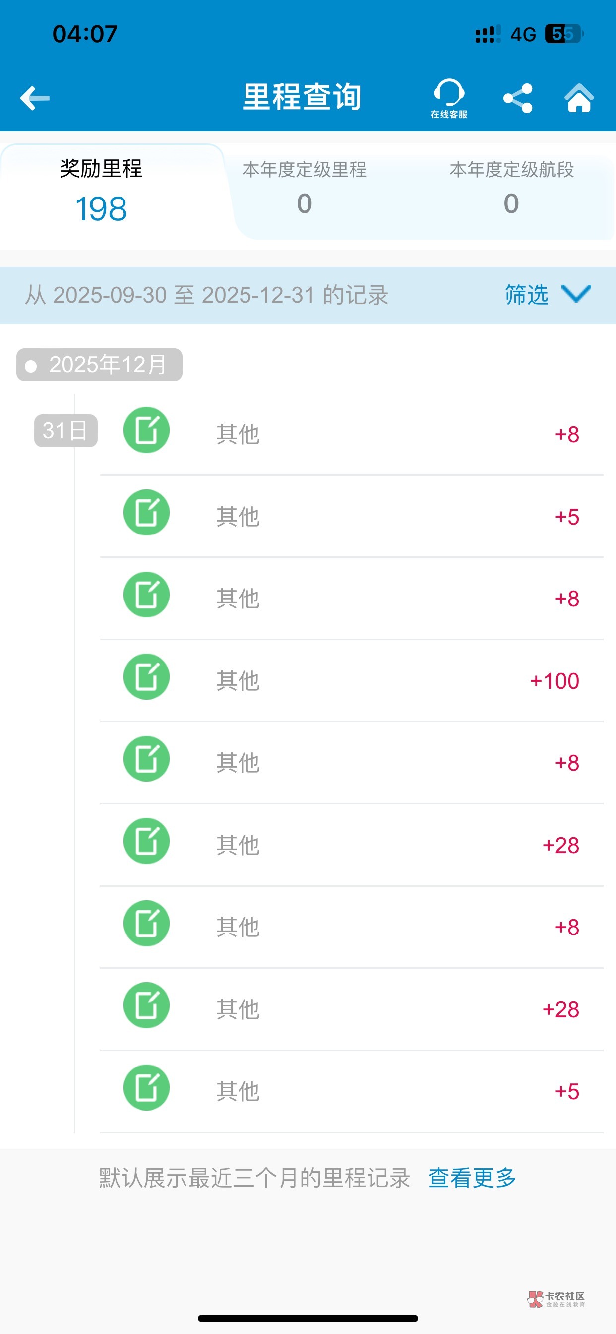Tap the green icon of last +5 record
The width and height of the screenshot is (616, 1334).
pyautogui.click(x=146, y=1087)
